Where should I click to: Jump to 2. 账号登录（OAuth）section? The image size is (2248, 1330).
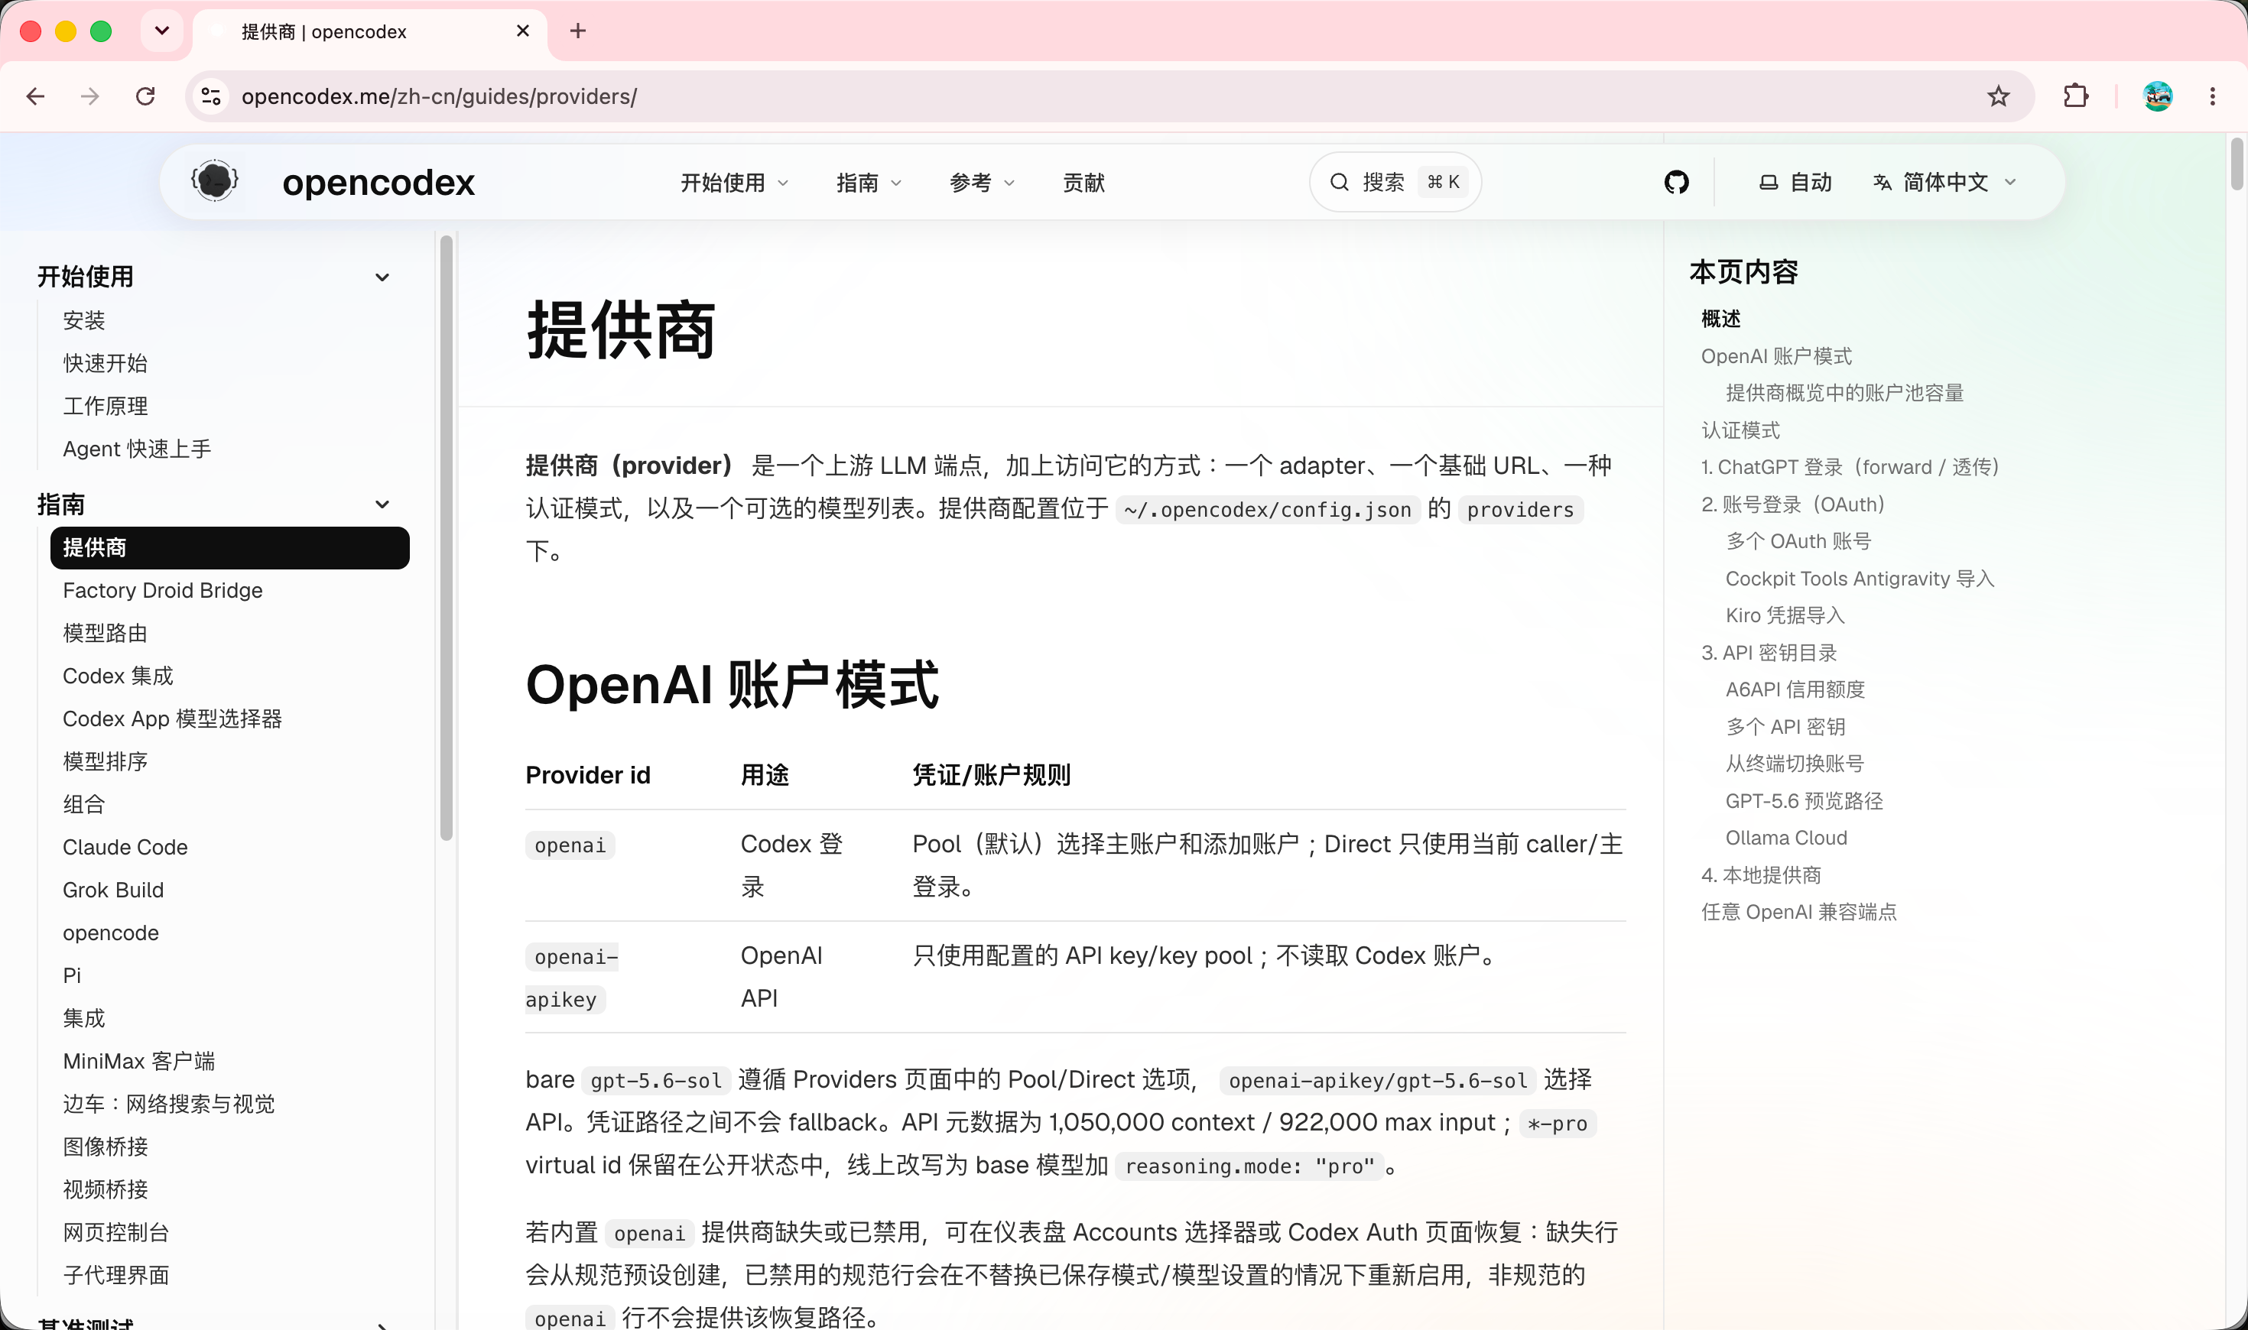(x=1792, y=505)
